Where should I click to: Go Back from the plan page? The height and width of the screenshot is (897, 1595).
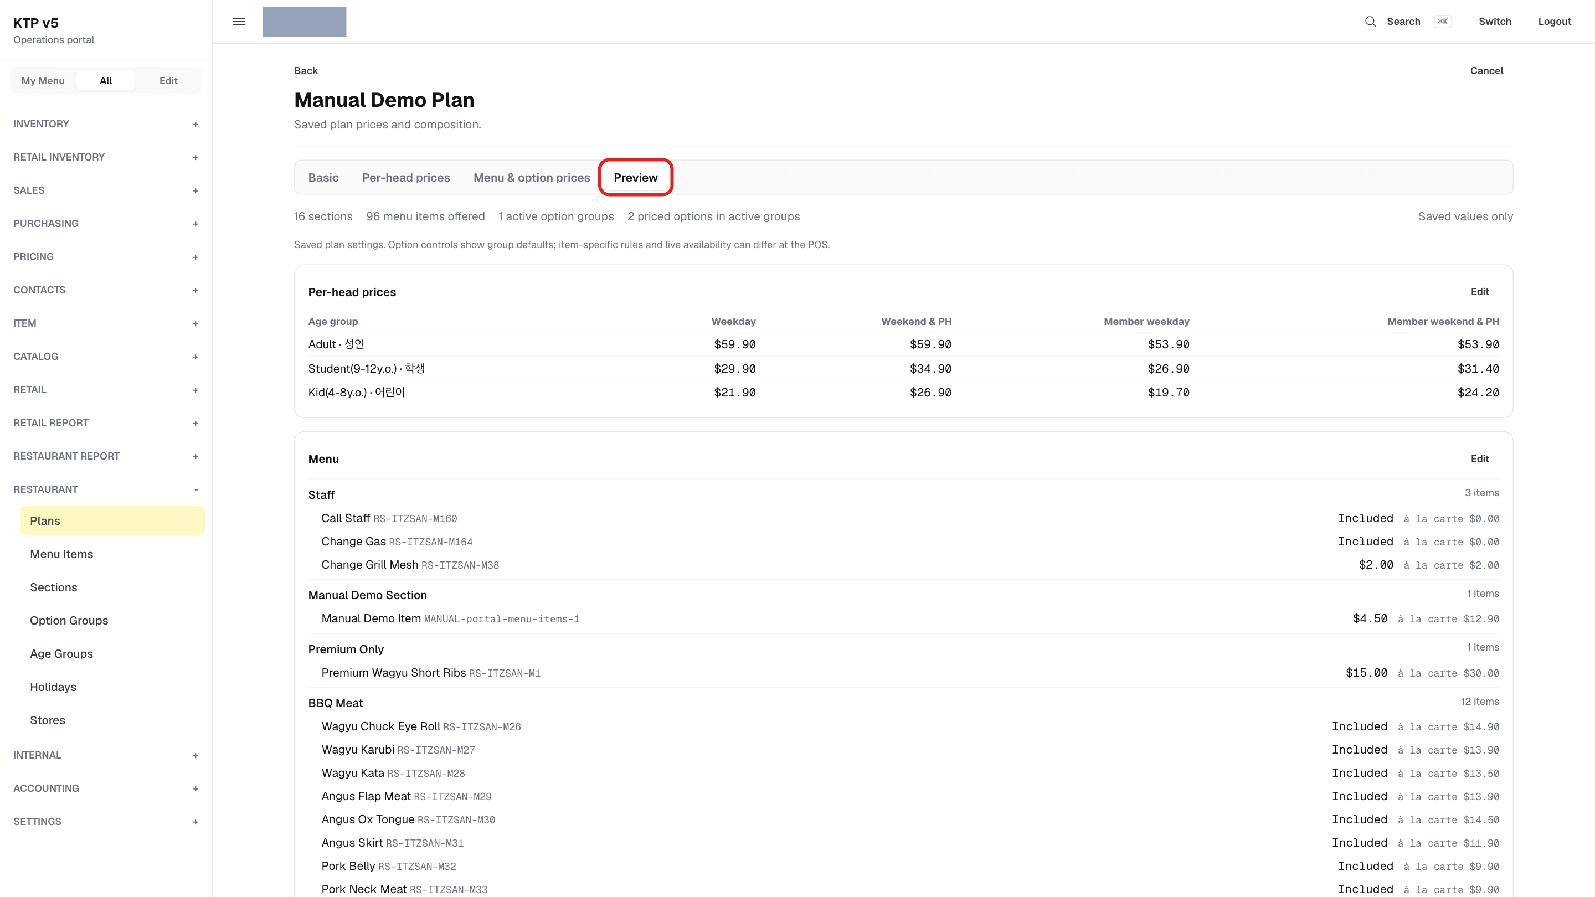click(306, 70)
